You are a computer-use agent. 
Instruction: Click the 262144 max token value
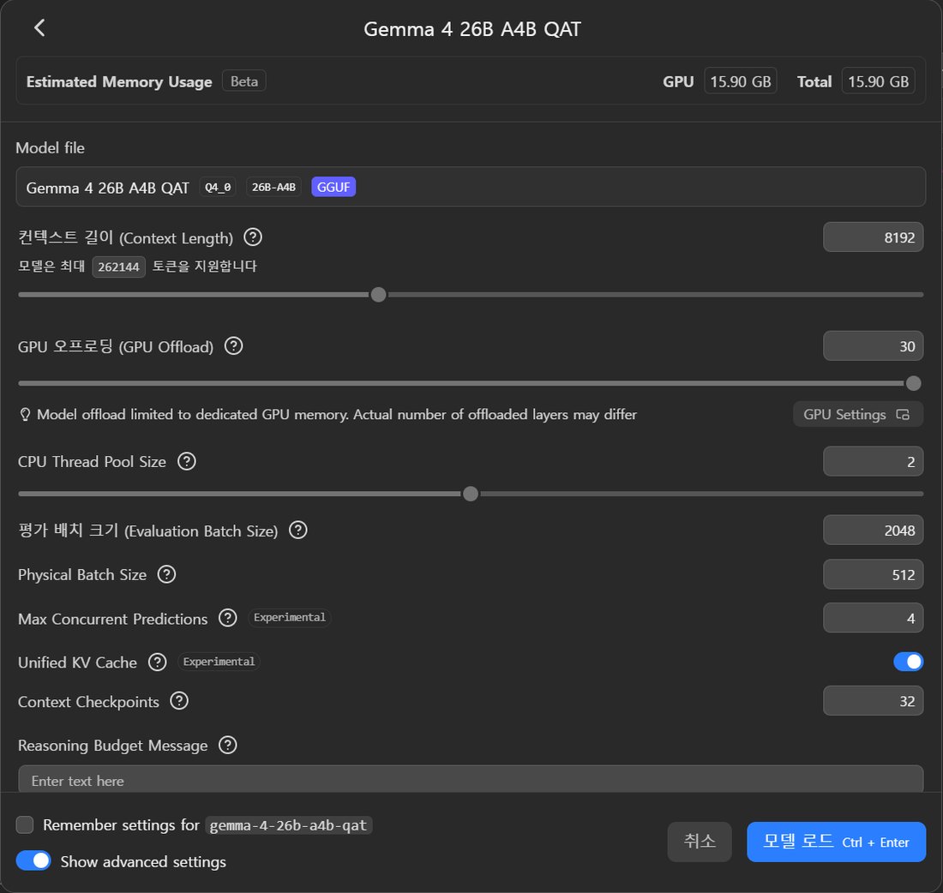coord(118,267)
